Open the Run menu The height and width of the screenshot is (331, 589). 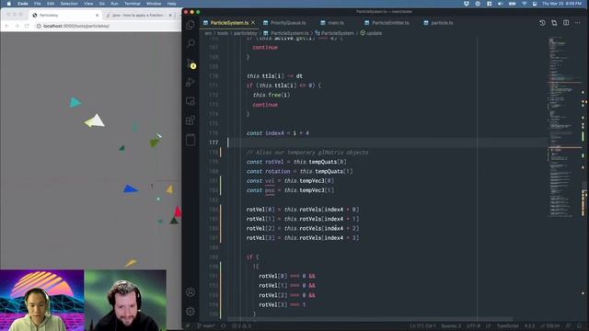pyautogui.click(x=114, y=4)
